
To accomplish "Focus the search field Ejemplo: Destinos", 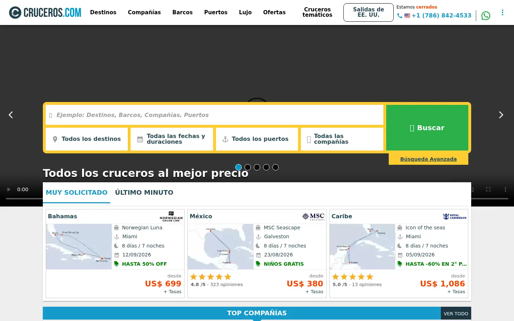I will click(x=215, y=115).
